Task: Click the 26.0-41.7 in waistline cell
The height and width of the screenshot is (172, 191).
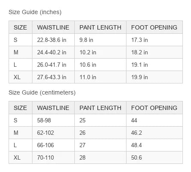Action: (x=53, y=65)
